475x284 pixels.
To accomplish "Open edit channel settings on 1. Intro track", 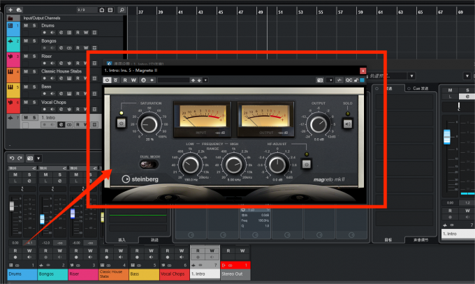I will tap(61, 124).
